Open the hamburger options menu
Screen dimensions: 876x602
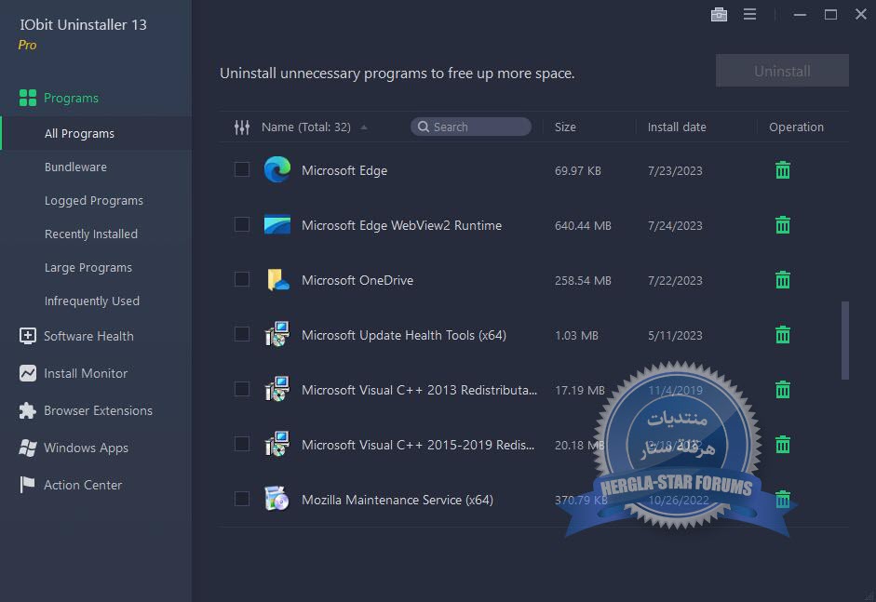749,14
